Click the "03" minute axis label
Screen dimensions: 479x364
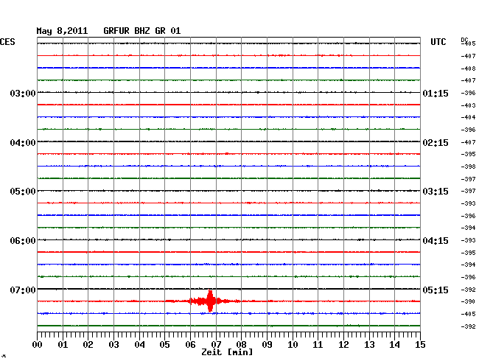113,344
